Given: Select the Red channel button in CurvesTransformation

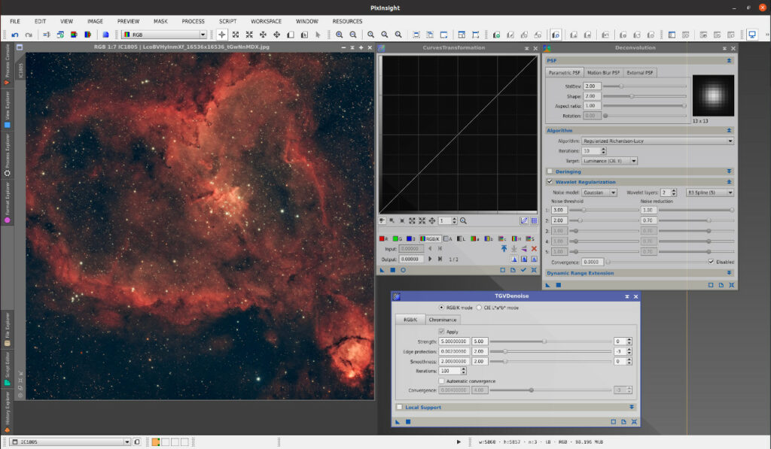Looking at the screenshot, I should (x=382, y=238).
